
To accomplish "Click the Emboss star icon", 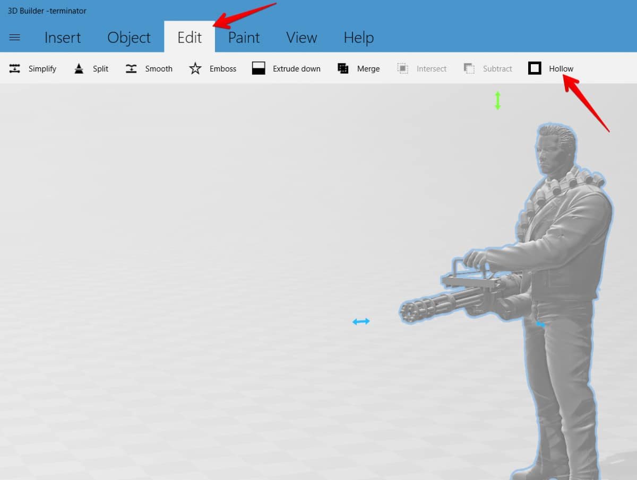I will pos(195,68).
